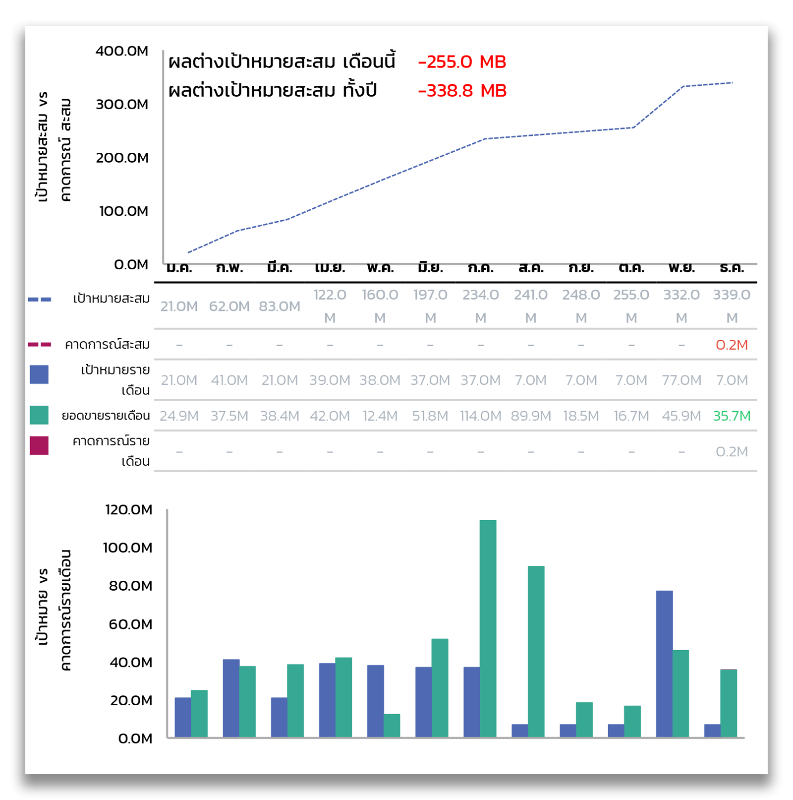Click the tallest green bar in the bar chart
The height and width of the screenshot is (800, 793).
point(488,628)
